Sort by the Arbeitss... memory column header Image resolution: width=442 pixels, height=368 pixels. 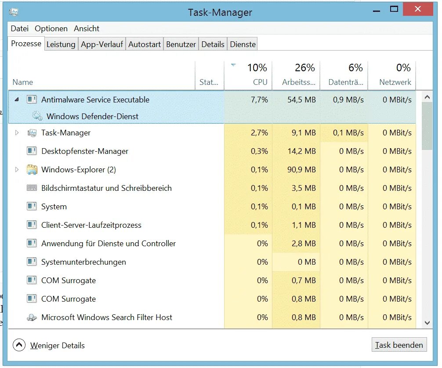[x=296, y=76]
